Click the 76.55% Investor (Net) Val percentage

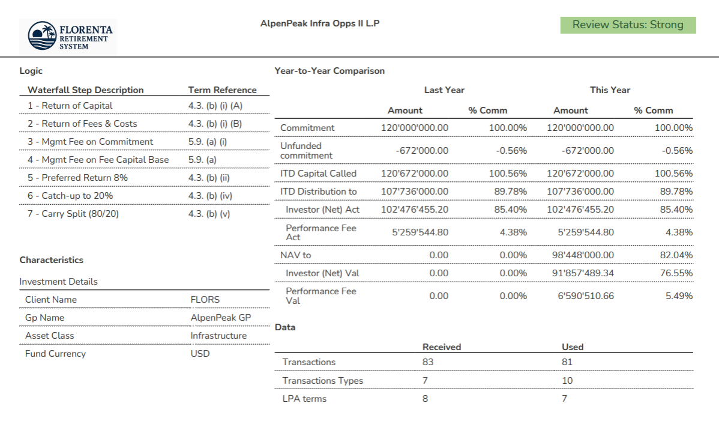coord(676,273)
